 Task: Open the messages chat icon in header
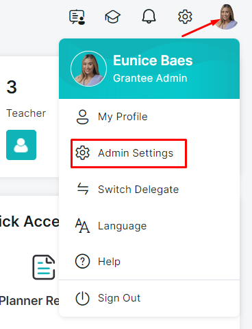pyautogui.click(x=77, y=16)
